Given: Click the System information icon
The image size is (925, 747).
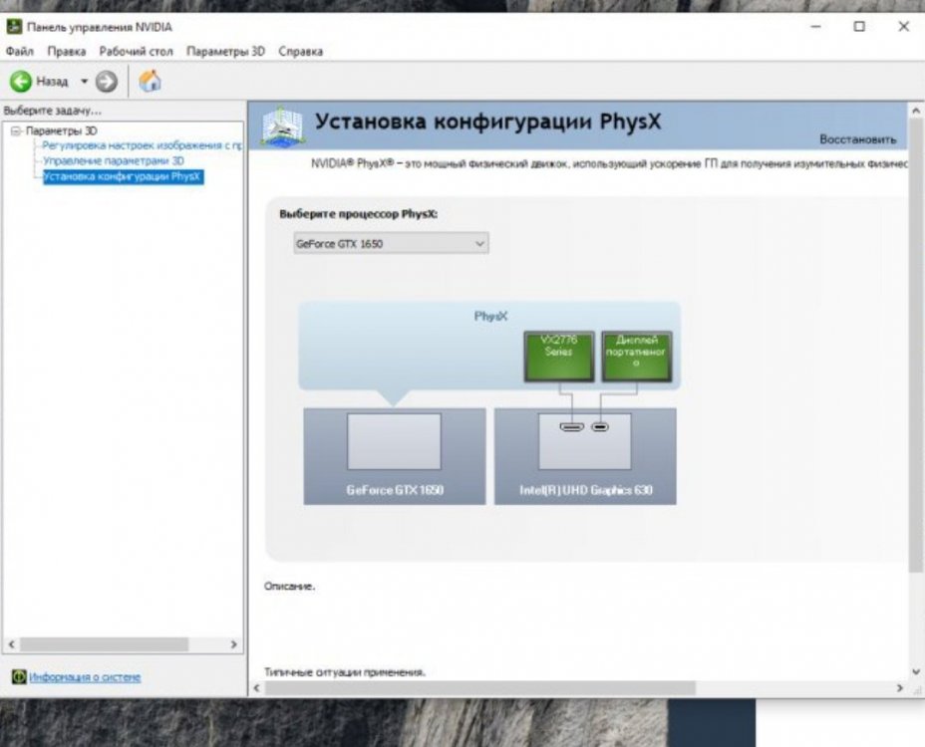Looking at the screenshot, I should click(19, 677).
